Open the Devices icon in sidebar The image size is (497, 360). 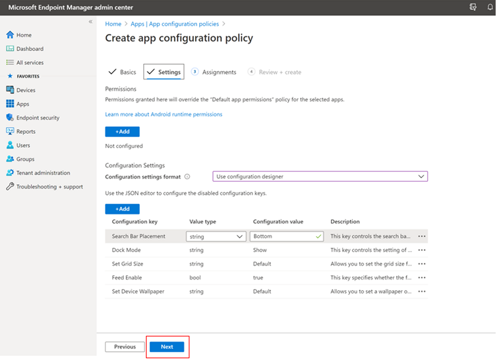click(x=10, y=90)
